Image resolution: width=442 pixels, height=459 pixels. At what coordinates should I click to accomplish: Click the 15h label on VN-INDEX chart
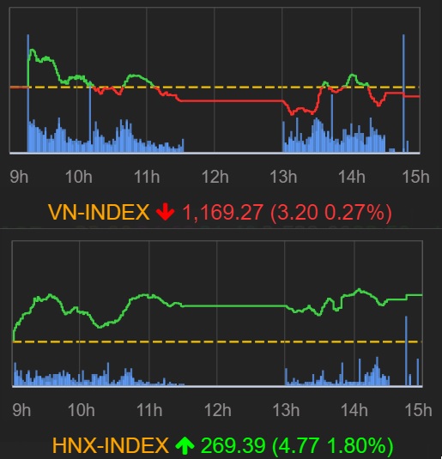click(415, 177)
